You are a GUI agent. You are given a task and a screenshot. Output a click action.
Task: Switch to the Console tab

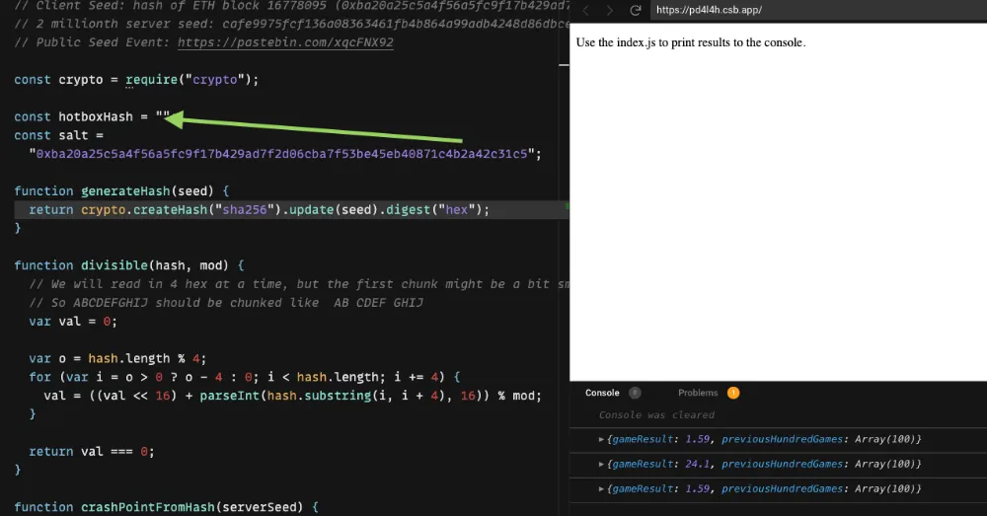click(602, 393)
